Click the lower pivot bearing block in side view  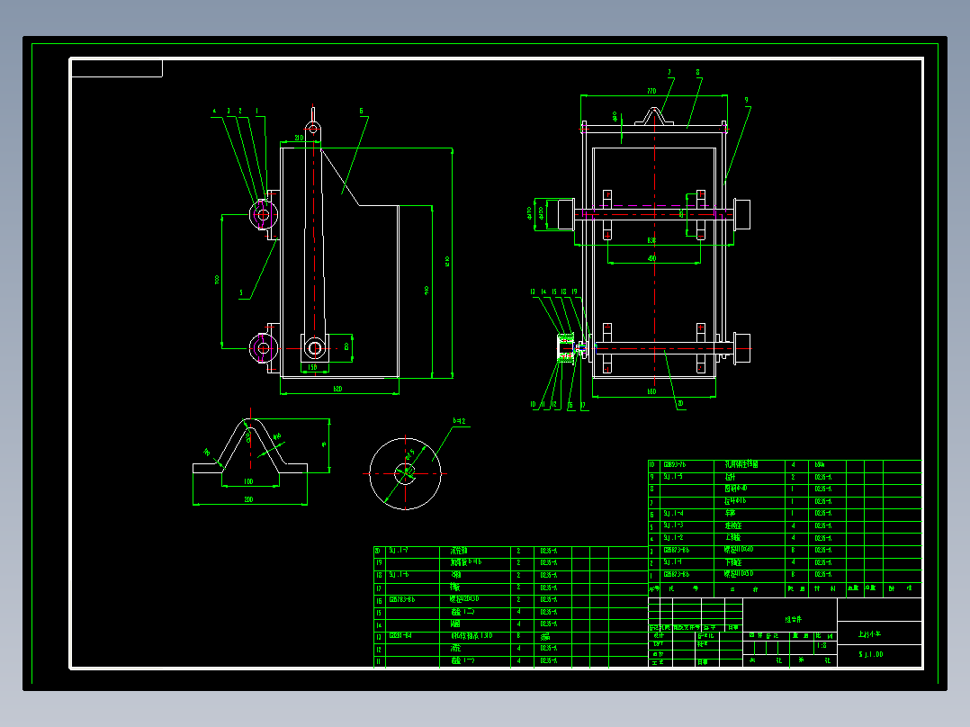pyautogui.click(x=314, y=348)
